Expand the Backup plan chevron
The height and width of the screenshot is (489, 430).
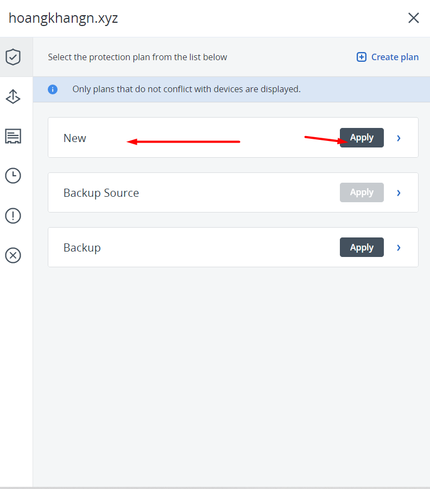point(399,248)
